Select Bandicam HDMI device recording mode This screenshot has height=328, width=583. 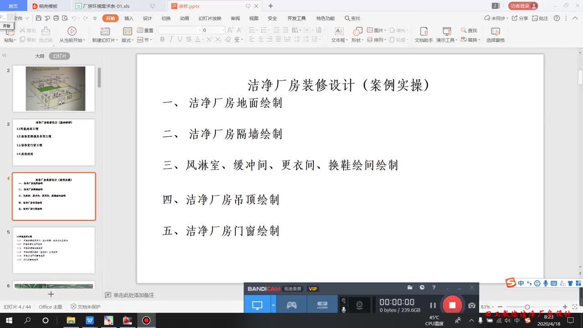click(322, 305)
